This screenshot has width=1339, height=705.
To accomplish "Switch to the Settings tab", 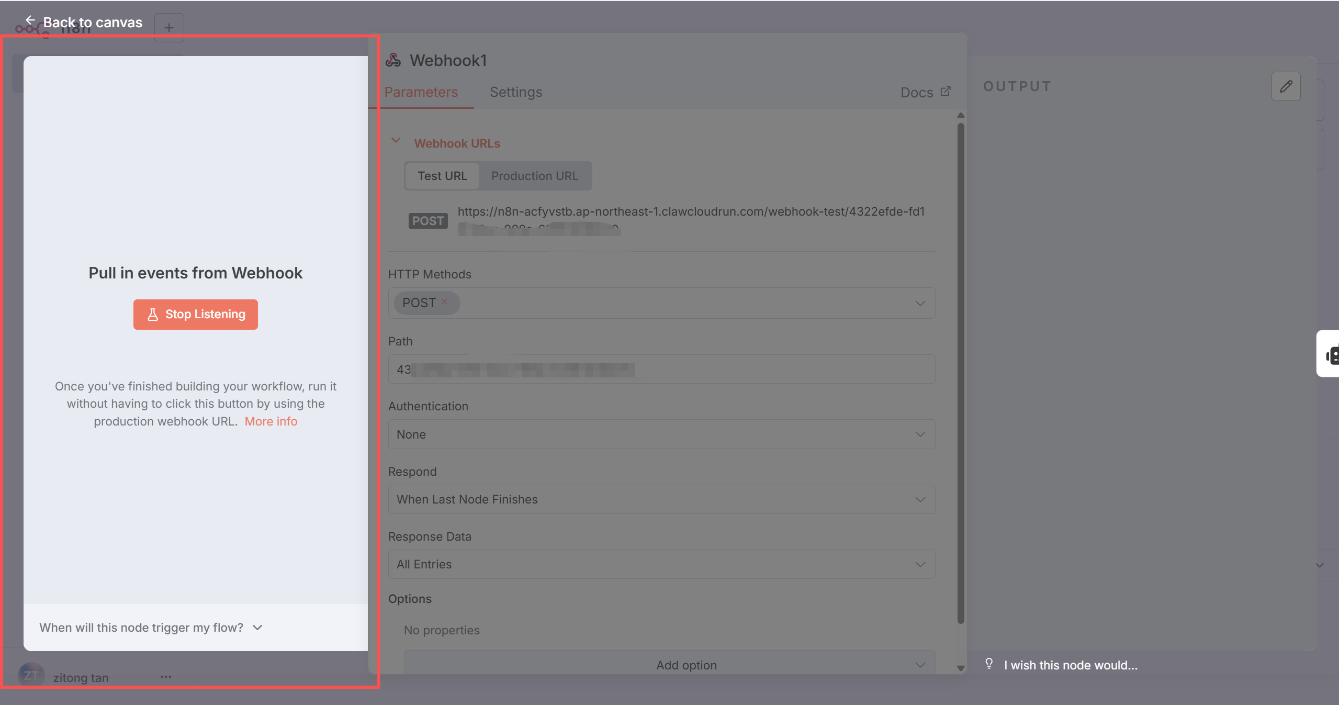I will 515,92.
